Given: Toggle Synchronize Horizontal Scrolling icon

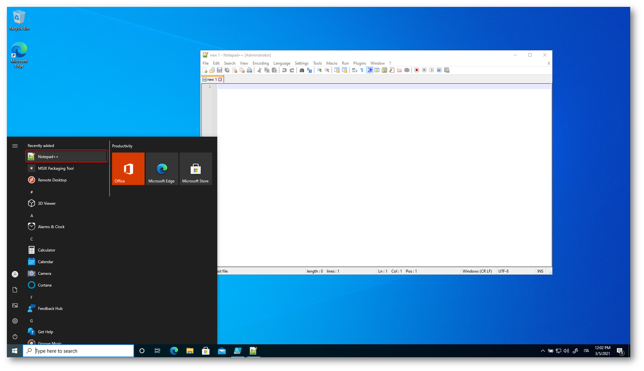Looking at the screenshot, I should (x=344, y=70).
